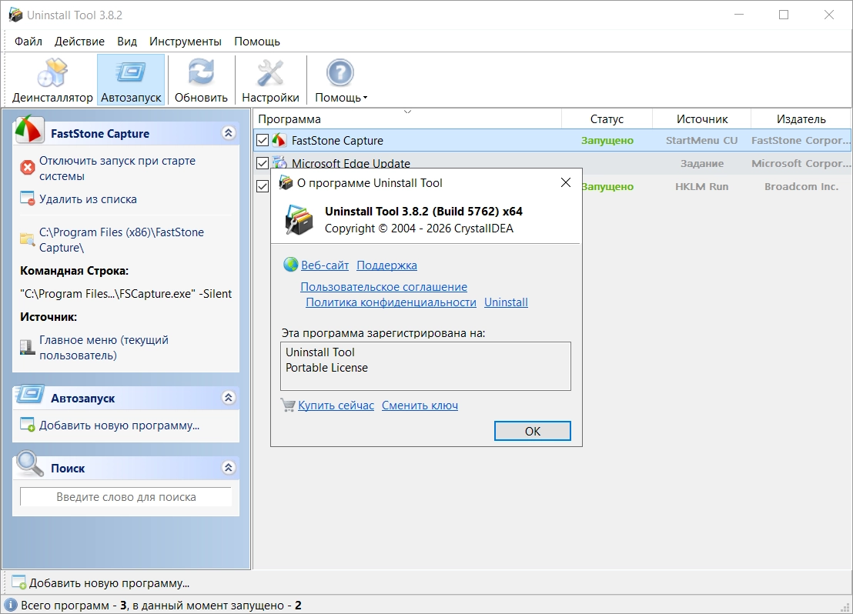853x614 pixels.
Task: Click the Сменить ключ link
Action: [x=420, y=405]
